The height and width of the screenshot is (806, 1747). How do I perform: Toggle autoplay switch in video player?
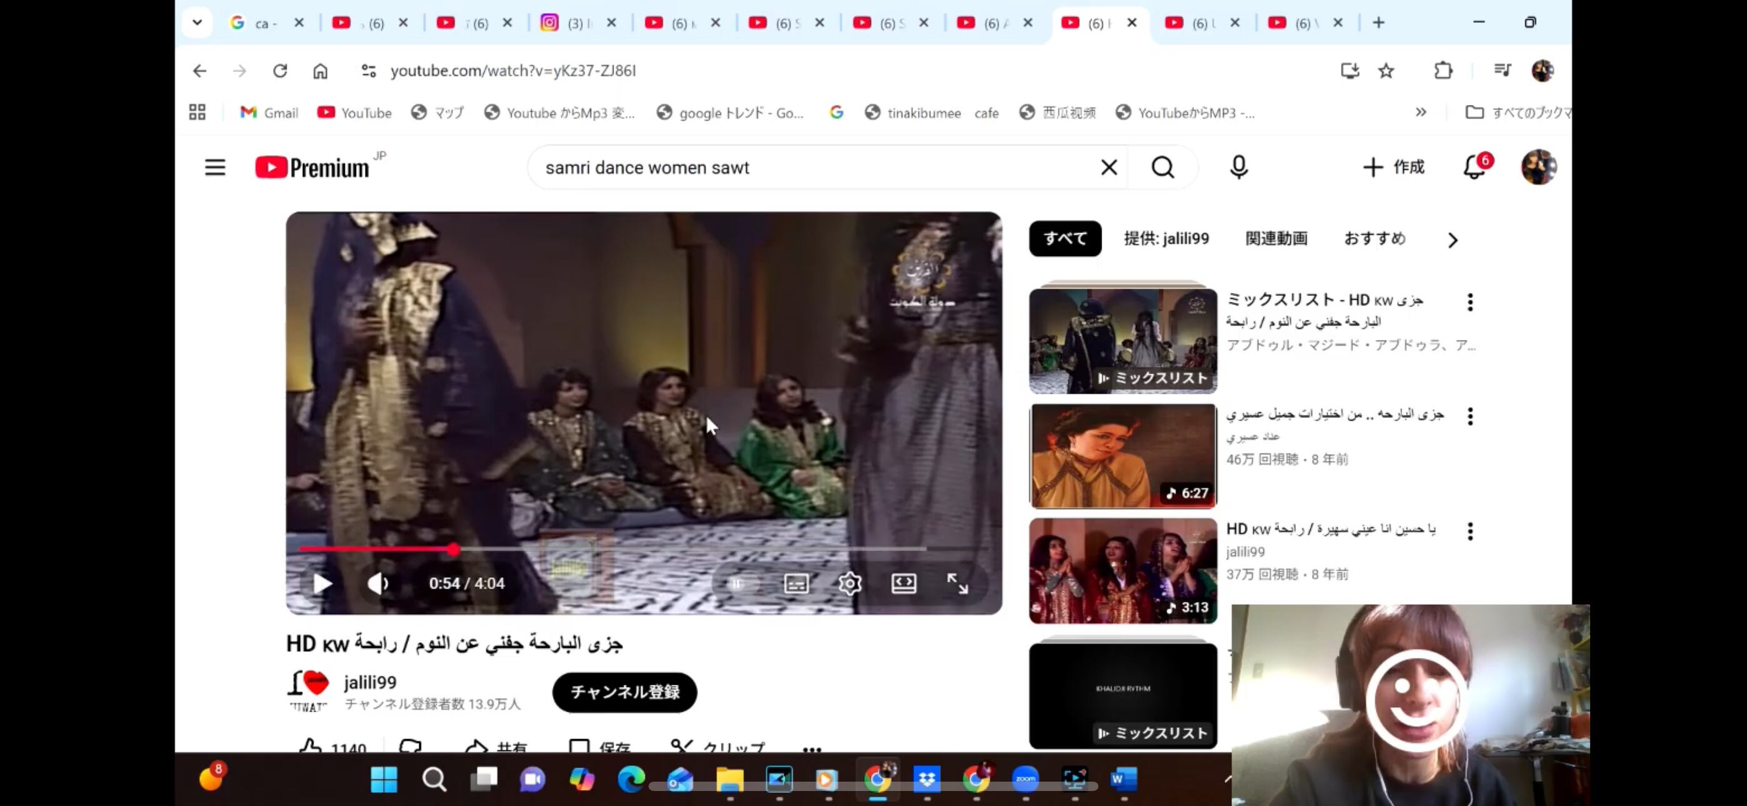[x=739, y=584]
